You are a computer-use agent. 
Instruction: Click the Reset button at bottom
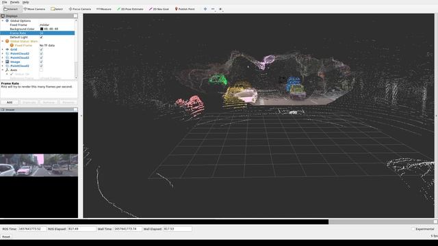pos(6,236)
